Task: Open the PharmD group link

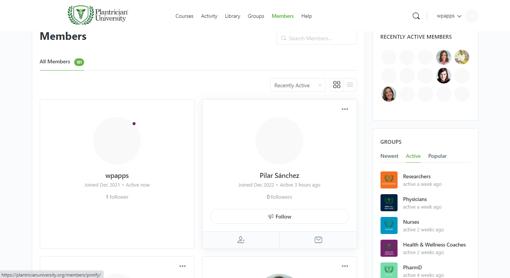Action: tap(412, 267)
